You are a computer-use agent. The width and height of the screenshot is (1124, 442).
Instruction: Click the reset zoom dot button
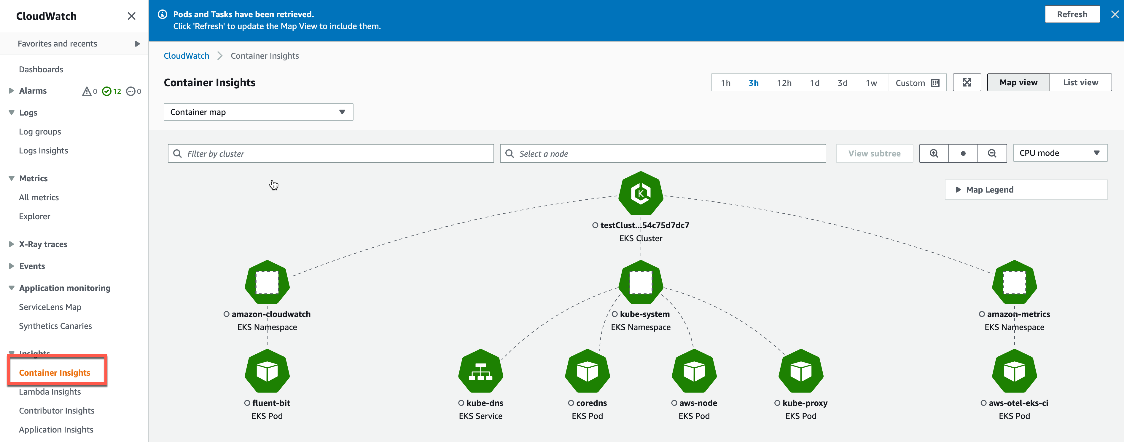point(963,153)
